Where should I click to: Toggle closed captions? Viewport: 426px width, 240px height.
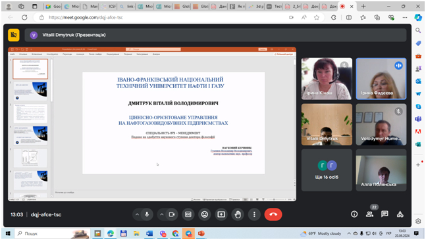tap(188, 214)
